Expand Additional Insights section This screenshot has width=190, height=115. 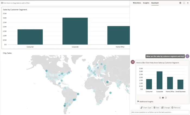pyautogui.click(x=145, y=101)
